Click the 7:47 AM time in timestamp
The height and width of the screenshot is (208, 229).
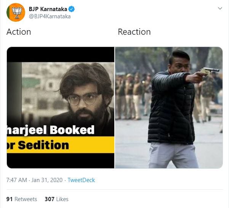(x=16, y=180)
